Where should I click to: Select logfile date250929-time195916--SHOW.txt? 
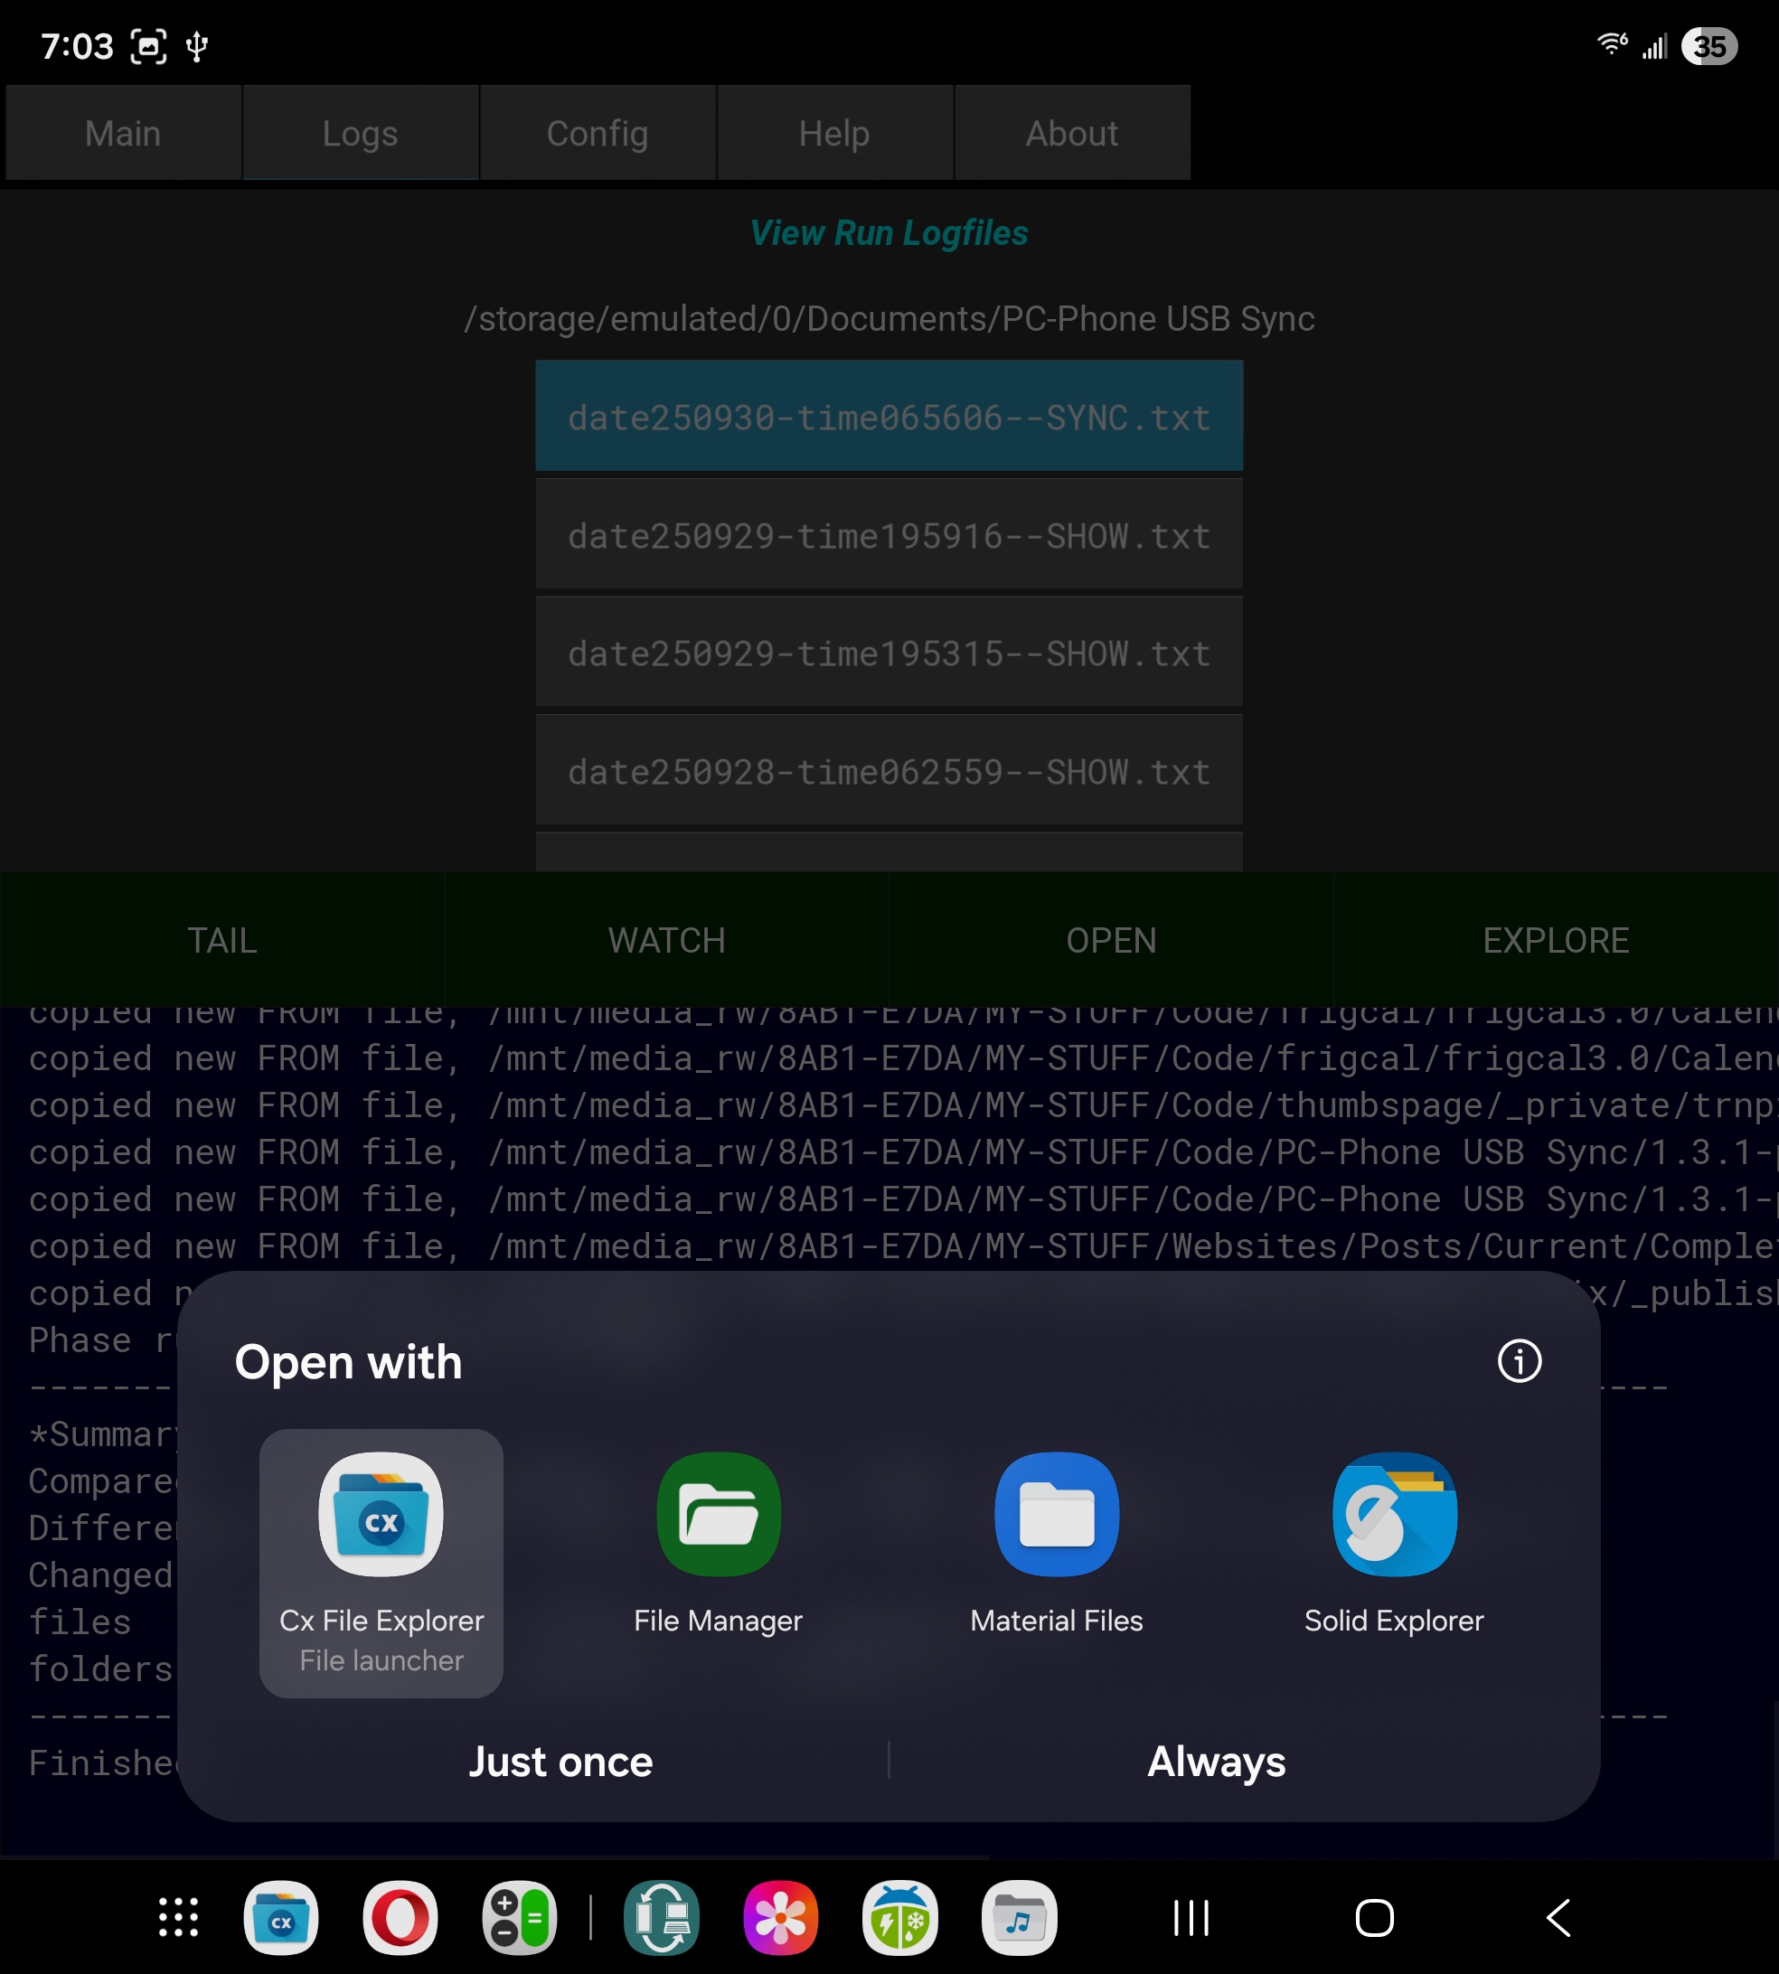point(889,535)
